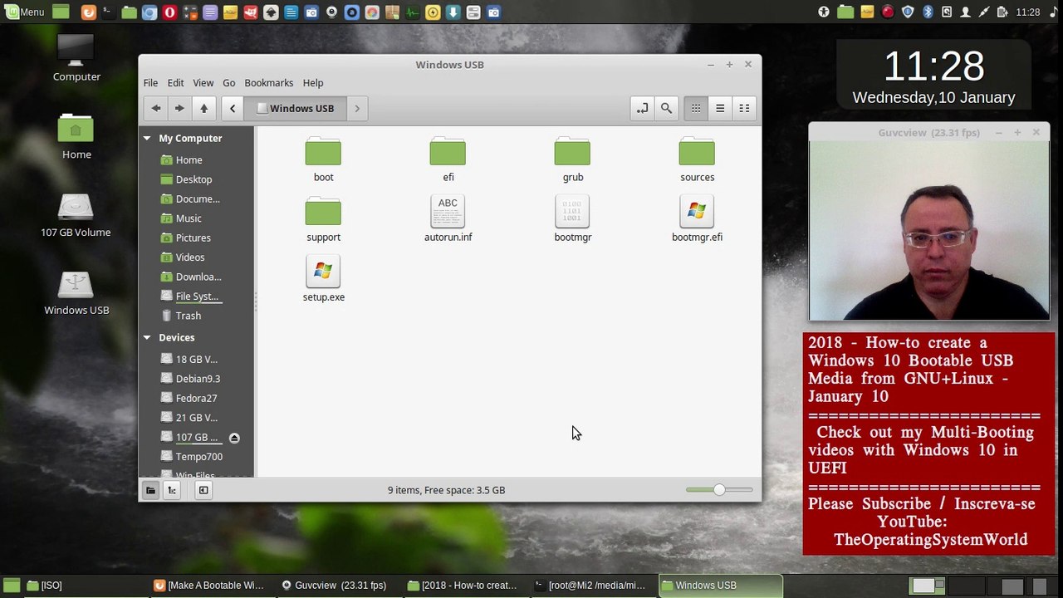Adjust the icon zoom slider
Image resolution: width=1063 pixels, height=598 pixels.
[x=719, y=490]
